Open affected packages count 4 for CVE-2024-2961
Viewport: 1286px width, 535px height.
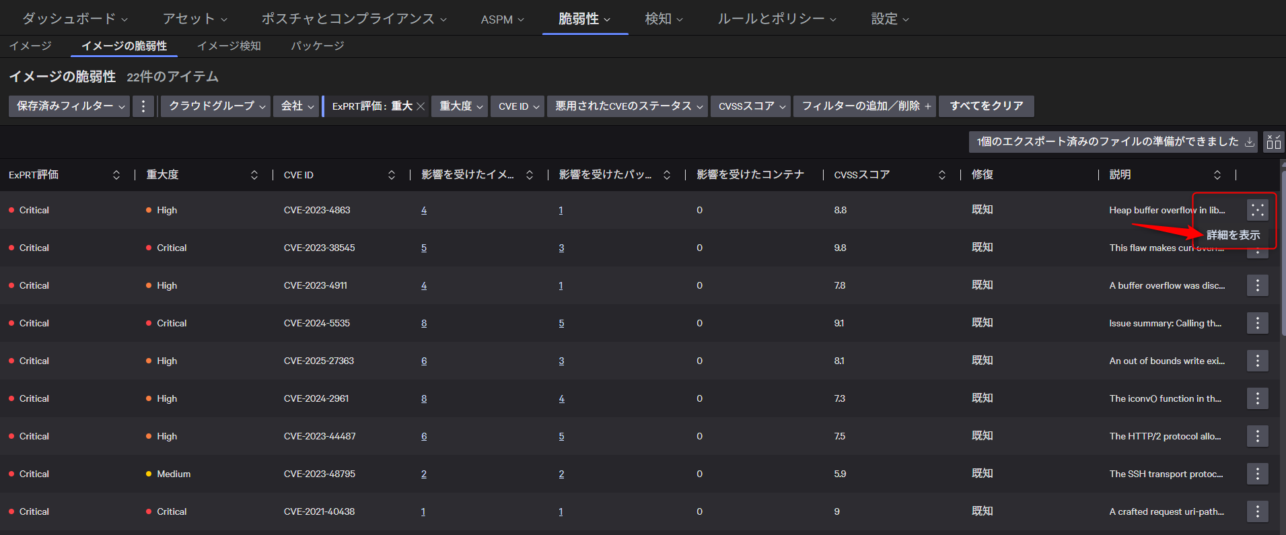click(561, 398)
